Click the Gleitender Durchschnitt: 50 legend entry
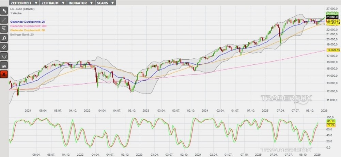Screen dimensions: 341x157 (28, 30)
